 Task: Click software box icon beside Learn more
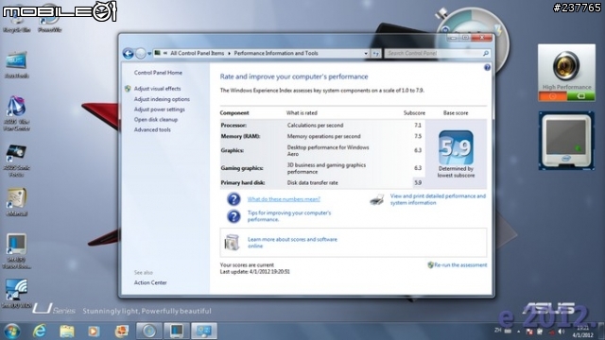point(232,243)
